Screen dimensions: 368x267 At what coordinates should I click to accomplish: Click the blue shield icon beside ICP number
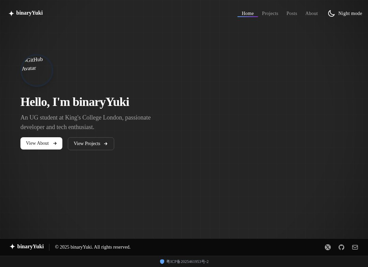(162, 262)
